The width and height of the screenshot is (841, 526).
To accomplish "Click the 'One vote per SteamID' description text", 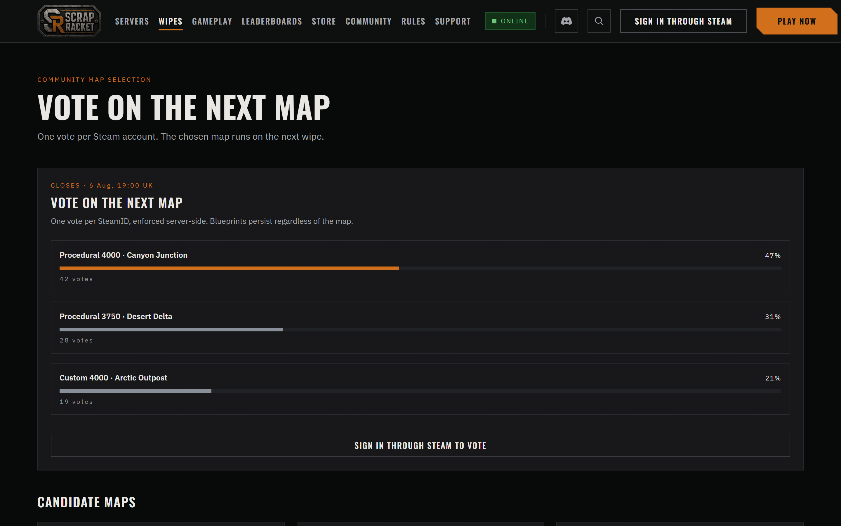I will 202,221.
